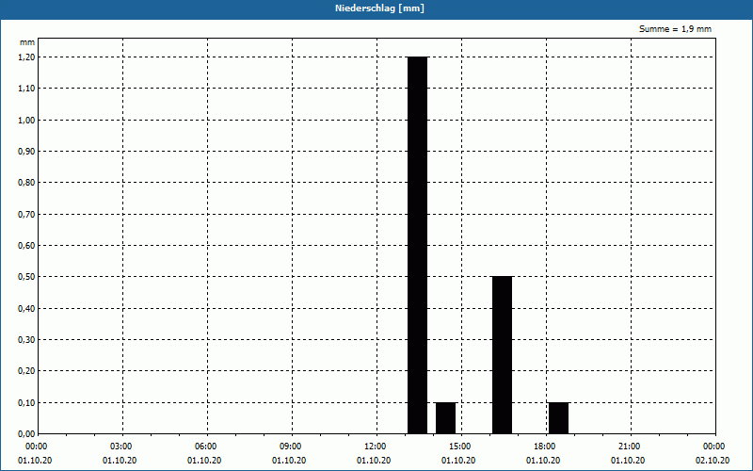753x471 pixels.
Task: Click the bar reaching 0,50 mm
Action: pos(503,355)
